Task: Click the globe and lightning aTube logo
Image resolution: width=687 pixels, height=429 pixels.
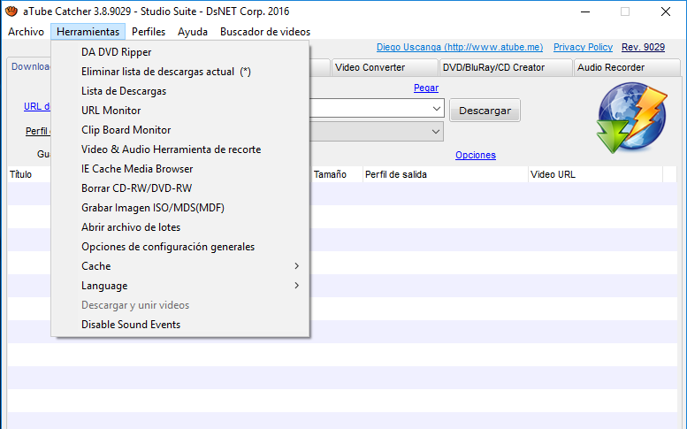Action: (631, 118)
